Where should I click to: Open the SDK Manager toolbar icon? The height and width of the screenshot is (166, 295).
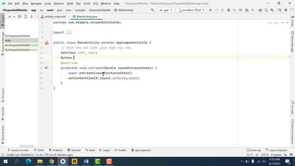click(272, 10)
